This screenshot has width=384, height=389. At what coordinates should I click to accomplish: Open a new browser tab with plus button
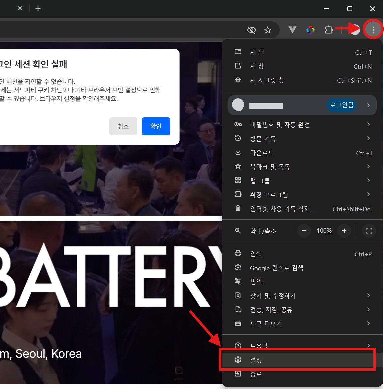click(x=38, y=8)
